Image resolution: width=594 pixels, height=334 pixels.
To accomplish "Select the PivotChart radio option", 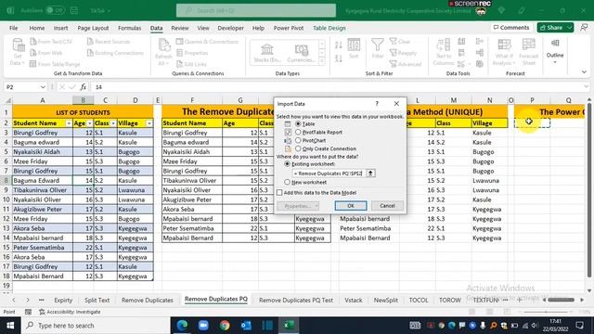I will [298, 140].
